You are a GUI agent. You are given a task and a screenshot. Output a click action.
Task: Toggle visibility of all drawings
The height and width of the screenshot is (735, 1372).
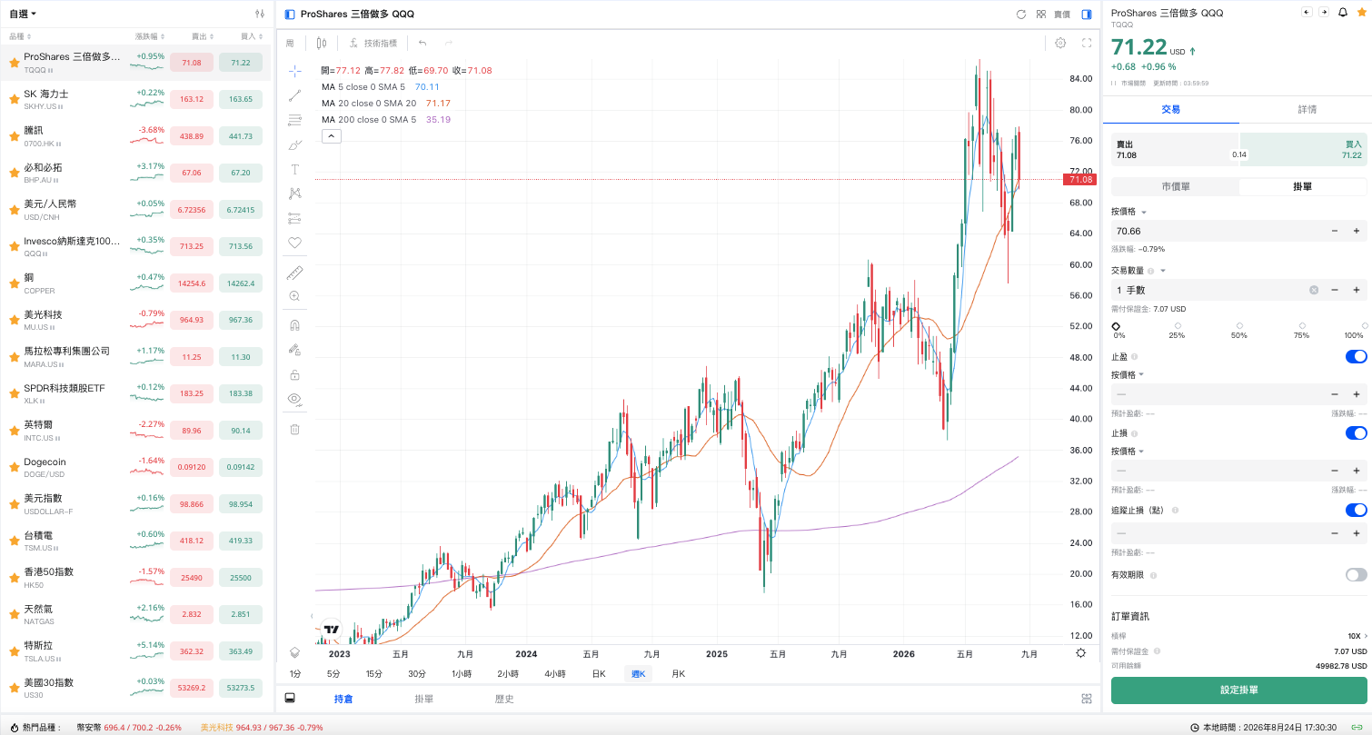coord(294,399)
